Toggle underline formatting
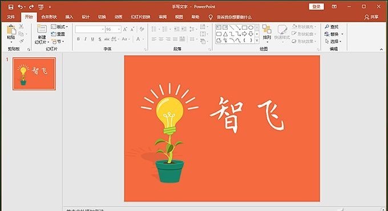 (x=92, y=39)
